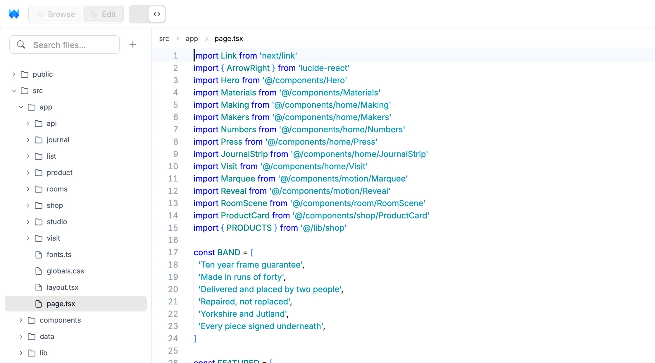Open the shop folder
655x363 pixels.
76,206
